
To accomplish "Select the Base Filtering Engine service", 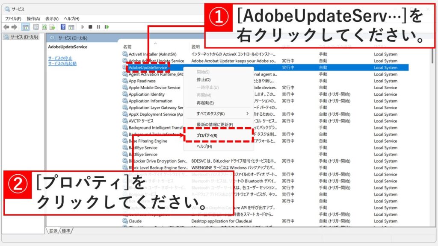I will (148, 141).
